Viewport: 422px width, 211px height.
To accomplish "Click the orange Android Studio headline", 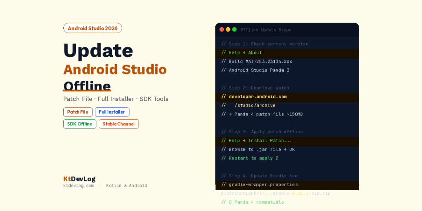I will pyautogui.click(x=115, y=70).
